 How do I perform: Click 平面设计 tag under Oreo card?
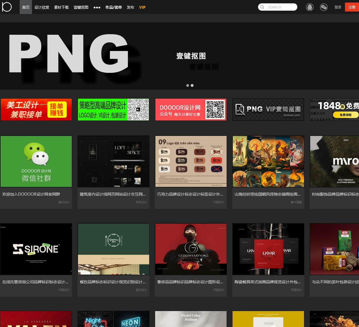click(219, 202)
